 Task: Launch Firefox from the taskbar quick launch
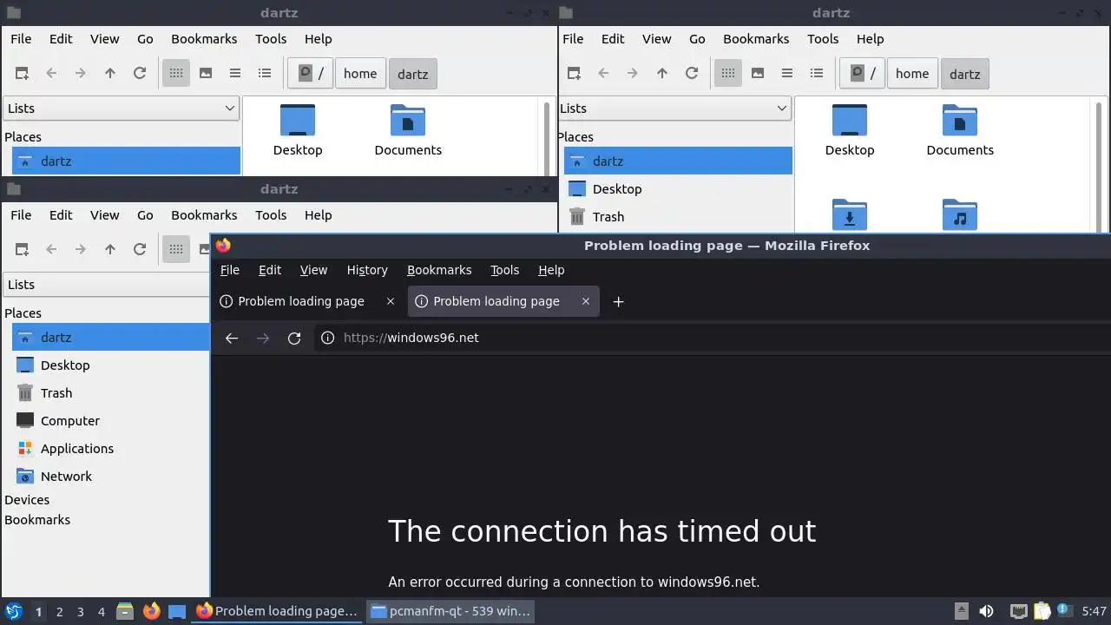coord(151,611)
